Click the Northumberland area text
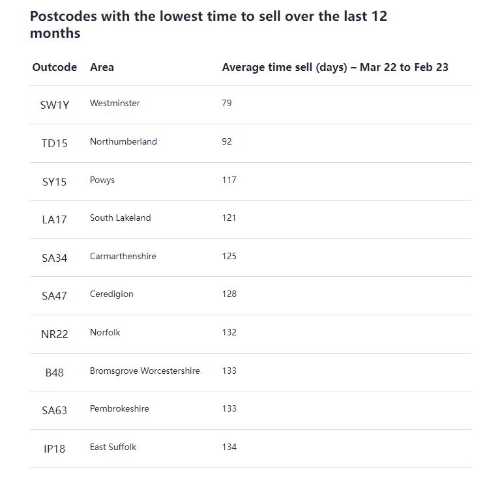The image size is (487, 480). pyautogui.click(x=123, y=141)
